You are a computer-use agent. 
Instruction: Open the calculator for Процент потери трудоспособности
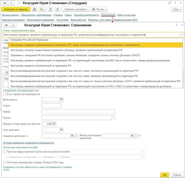tap(54, 124)
